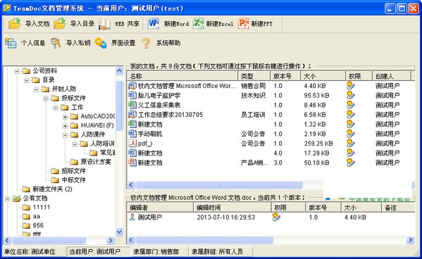This screenshot has height=259, width=422.
Task: Click tree panel scroll down arrow
Action: [119, 232]
